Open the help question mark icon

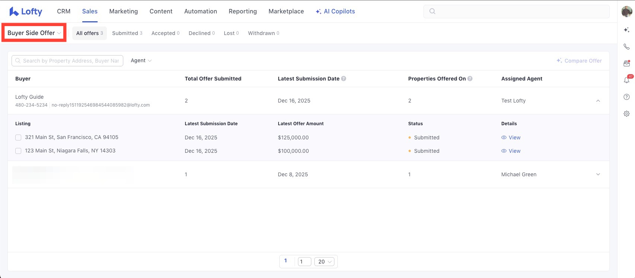click(626, 97)
